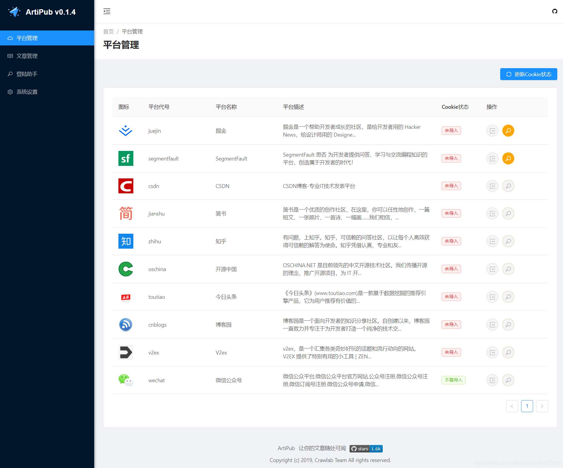Click the Cookie状态 column header

455,107
